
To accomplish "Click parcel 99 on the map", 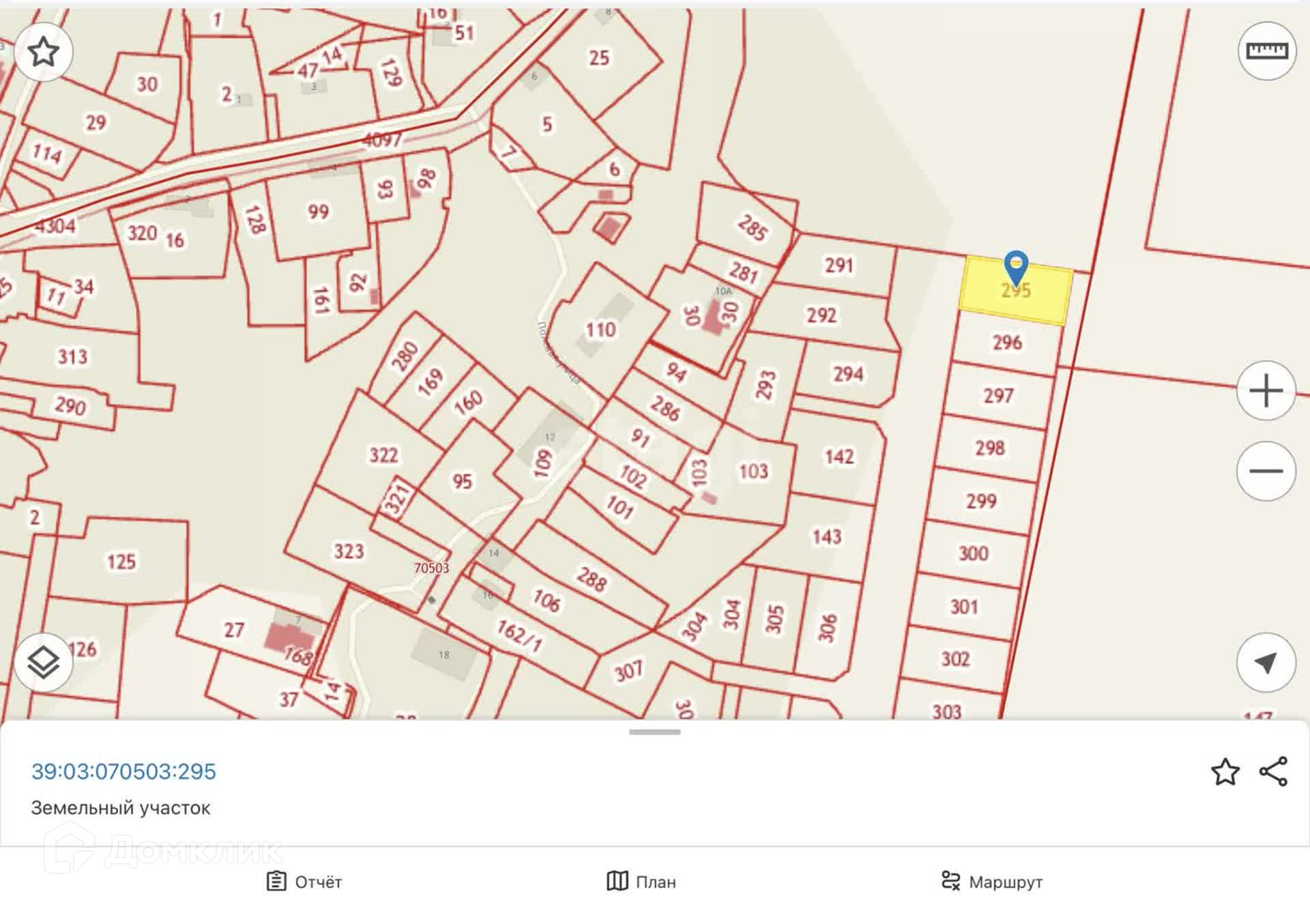I will pos(318,212).
